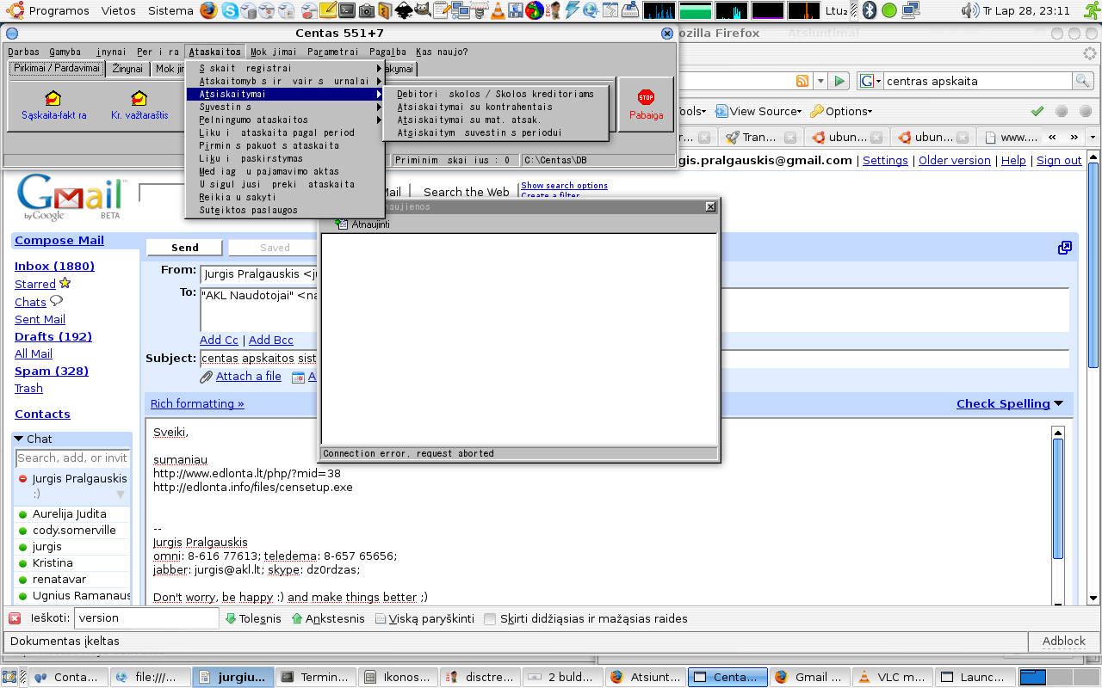Click the paperclip Attach a file icon
This screenshot has height=688, width=1102.
(x=206, y=377)
